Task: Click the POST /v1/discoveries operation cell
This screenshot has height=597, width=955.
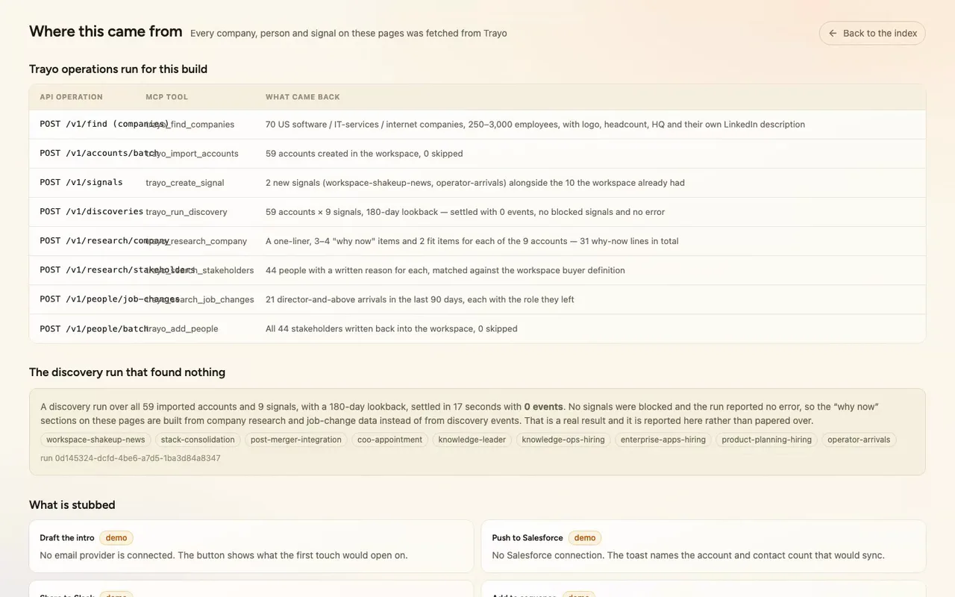Action: 92,211
